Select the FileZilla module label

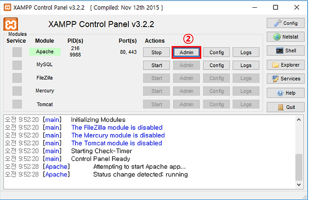45,78
